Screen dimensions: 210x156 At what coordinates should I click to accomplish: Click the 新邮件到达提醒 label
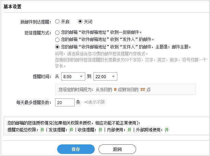tap(36, 22)
